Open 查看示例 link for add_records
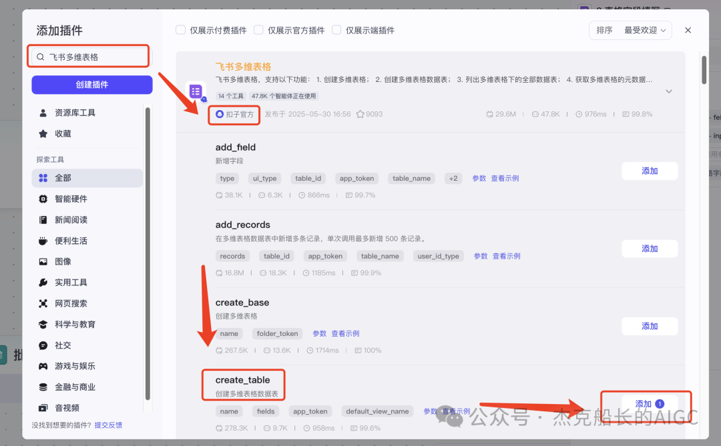Screen dimensions: 721x446 click(x=506, y=256)
